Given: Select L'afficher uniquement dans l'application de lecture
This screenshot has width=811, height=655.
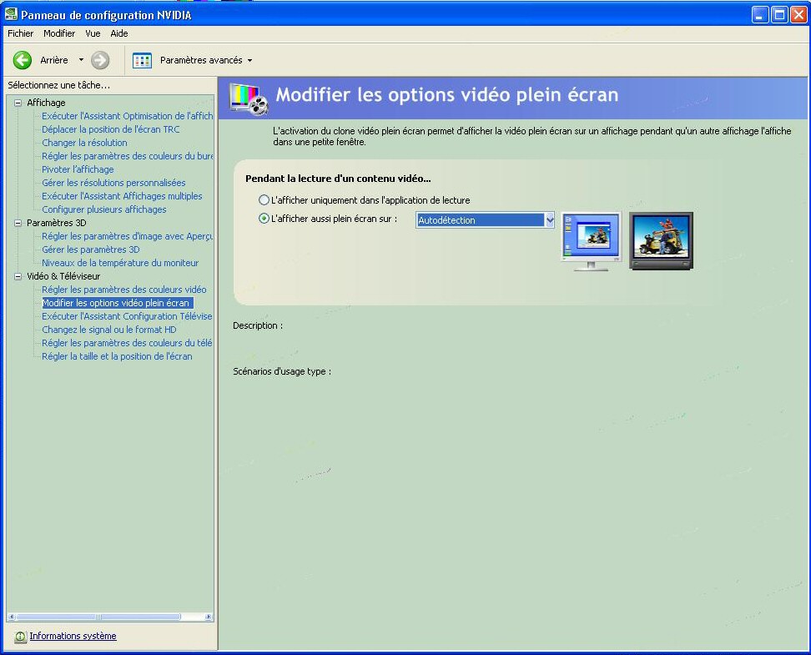Looking at the screenshot, I should click(264, 199).
